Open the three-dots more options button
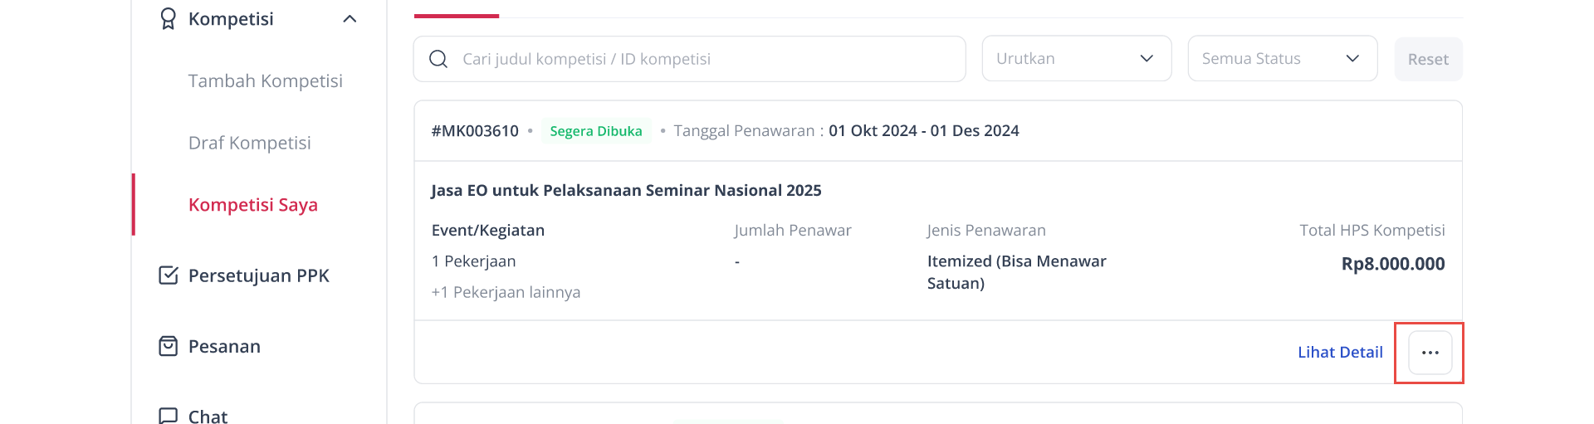The height and width of the screenshot is (424, 1594). pos(1430,353)
